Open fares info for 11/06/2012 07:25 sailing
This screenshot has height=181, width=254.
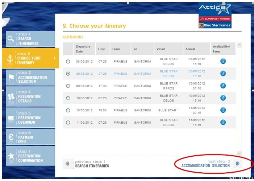tap(223, 122)
